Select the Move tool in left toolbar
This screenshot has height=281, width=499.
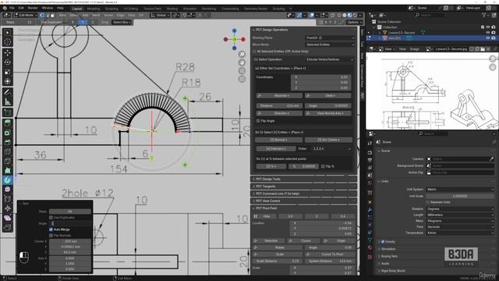coord(8,53)
